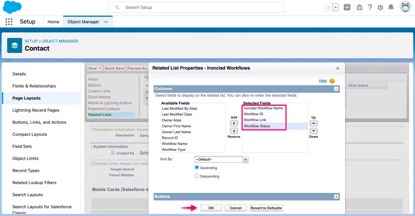Image resolution: width=415 pixels, height=216 pixels.
Task: Click in the Search Setup field
Action: [x=196, y=7]
